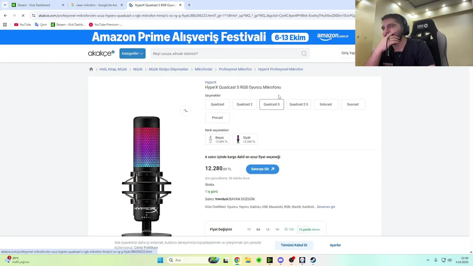The image size is (473, 266).
Task: Open Müzik Stüdyo Ekipmanları breadcrumb
Action: point(169,69)
